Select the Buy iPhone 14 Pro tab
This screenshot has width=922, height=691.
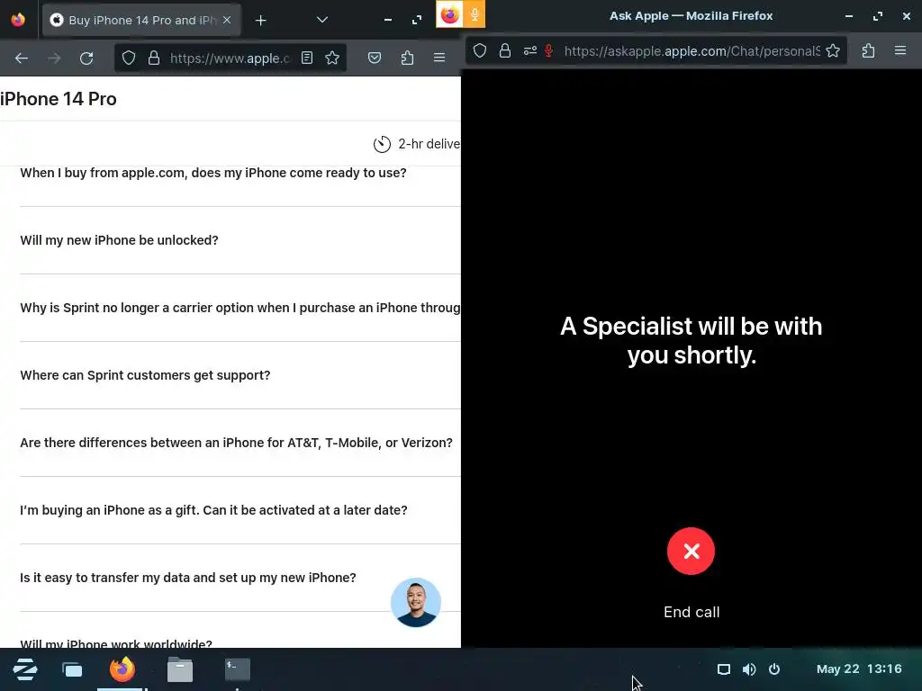click(x=141, y=20)
